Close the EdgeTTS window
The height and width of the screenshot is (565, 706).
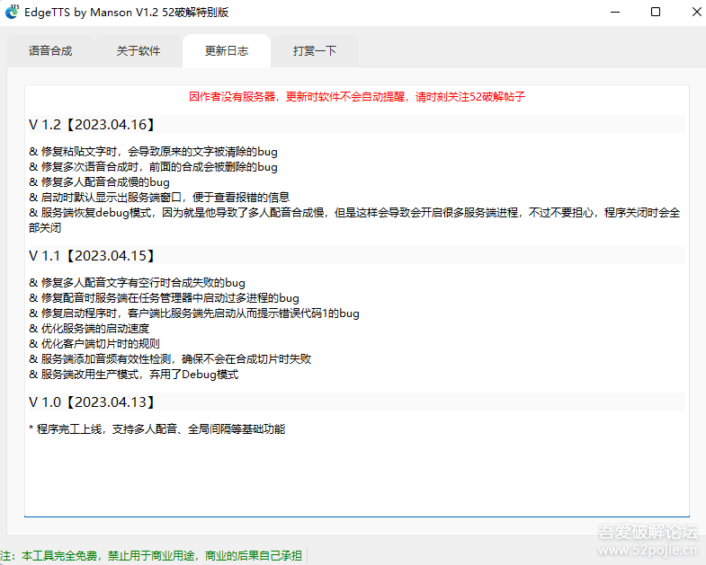[x=696, y=13]
